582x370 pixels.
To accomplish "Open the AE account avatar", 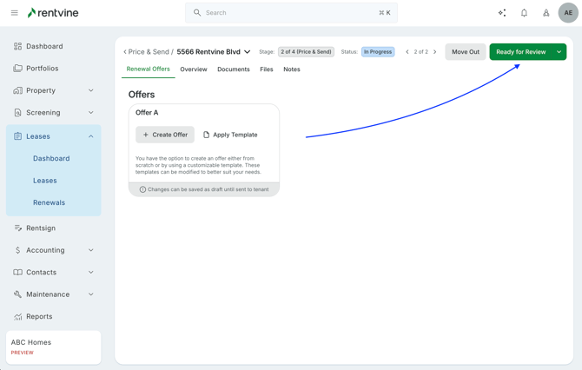I will pyautogui.click(x=568, y=13).
